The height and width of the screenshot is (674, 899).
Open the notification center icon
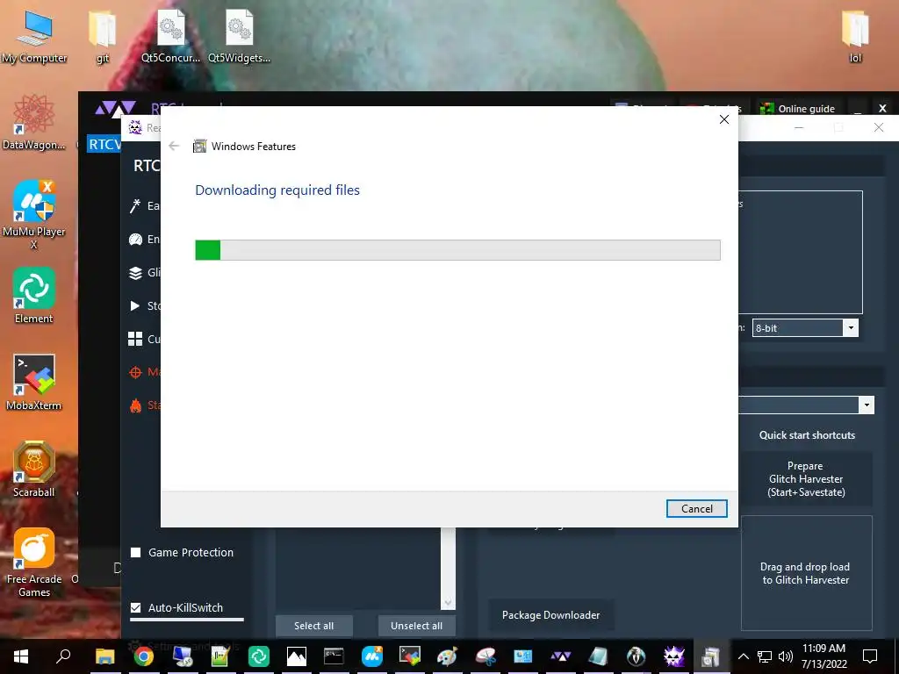(x=870, y=656)
